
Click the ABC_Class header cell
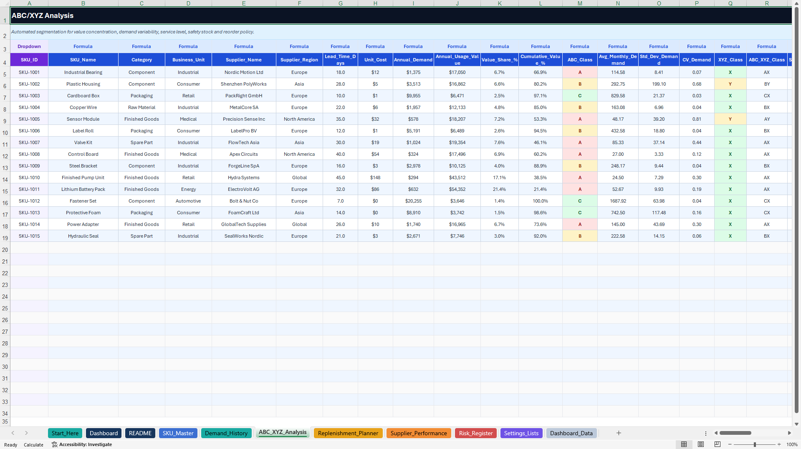(x=580, y=60)
